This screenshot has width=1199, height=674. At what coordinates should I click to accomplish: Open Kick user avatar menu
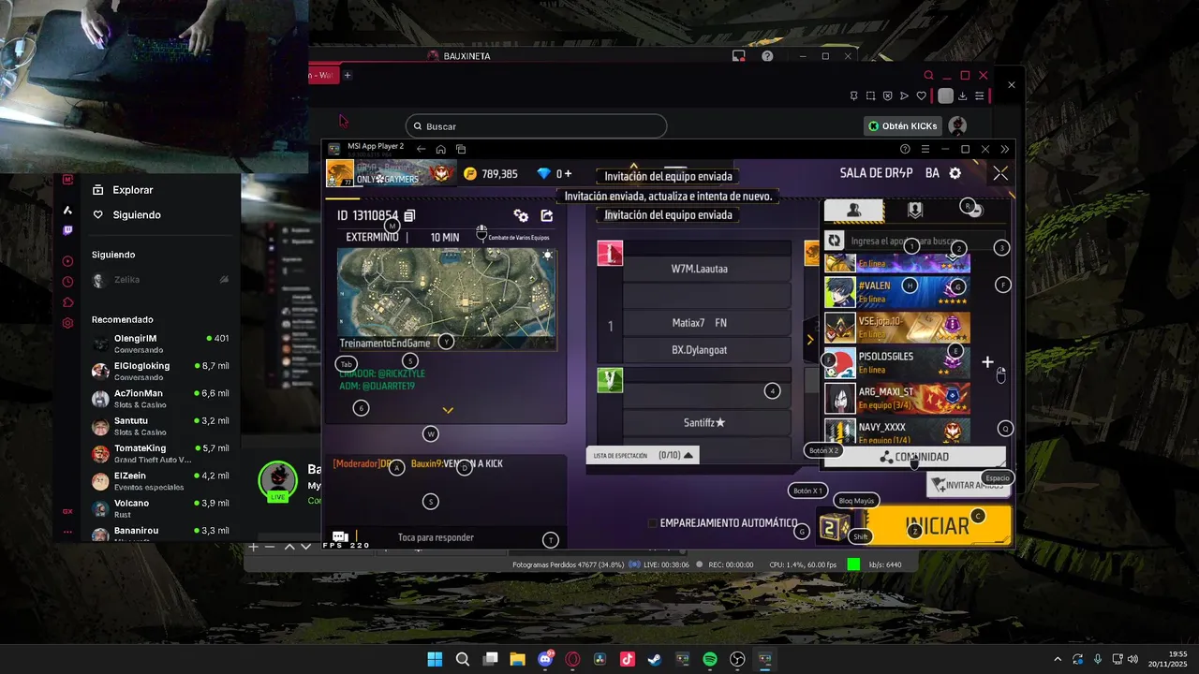(x=957, y=125)
